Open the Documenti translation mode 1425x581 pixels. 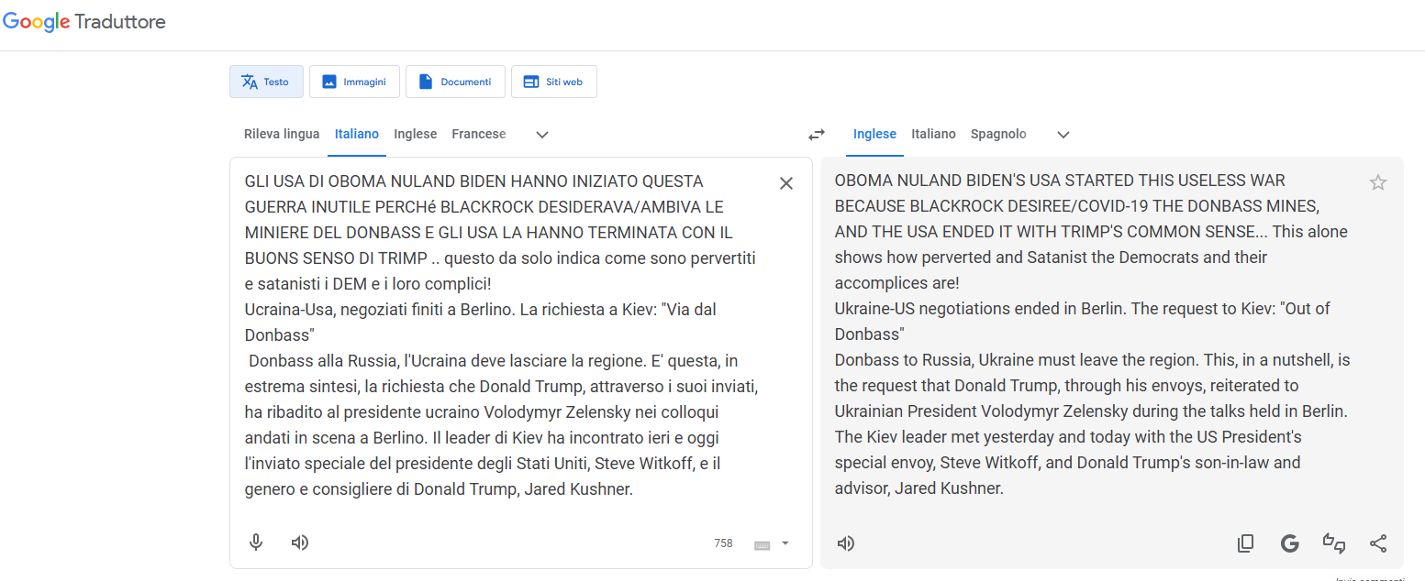[455, 82]
